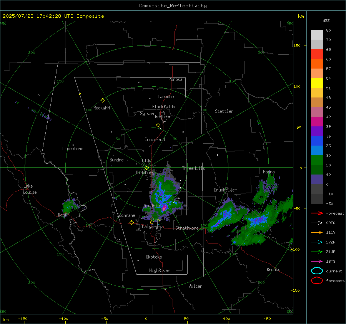Select the orange 111V arrow icon
The width and height of the screenshot is (346, 324).
tap(317, 232)
